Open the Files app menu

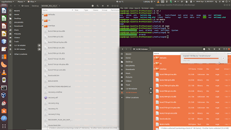pos(32,1)
